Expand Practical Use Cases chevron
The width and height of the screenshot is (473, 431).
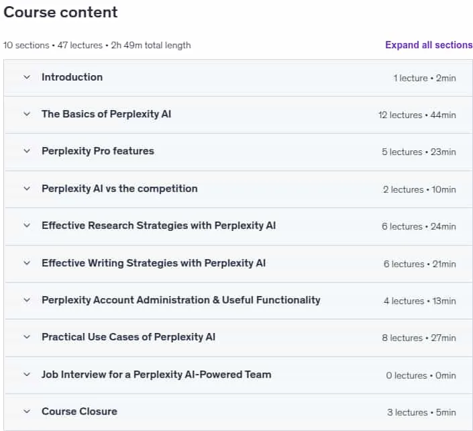click(27, 337)
